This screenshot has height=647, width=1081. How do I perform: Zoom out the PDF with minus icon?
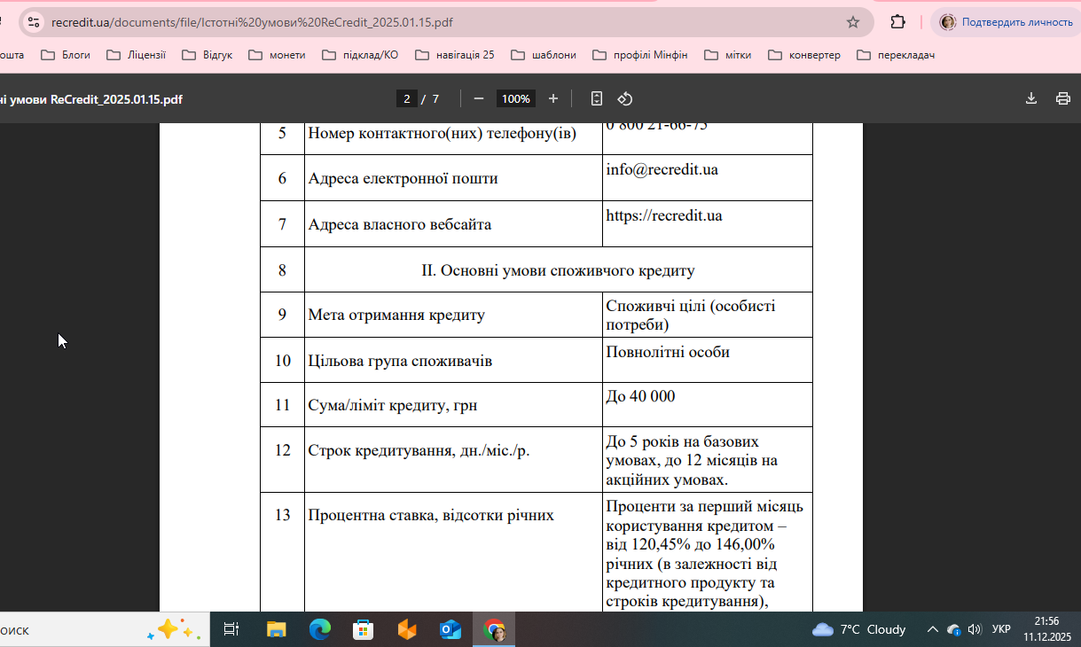point(479,98)
